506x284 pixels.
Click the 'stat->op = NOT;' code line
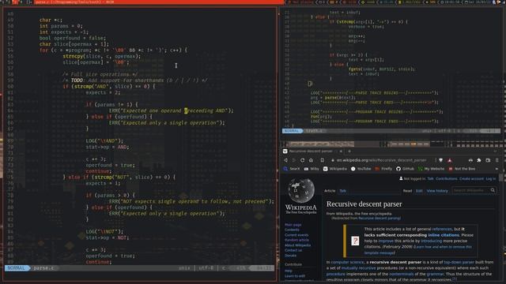point(108,237)
